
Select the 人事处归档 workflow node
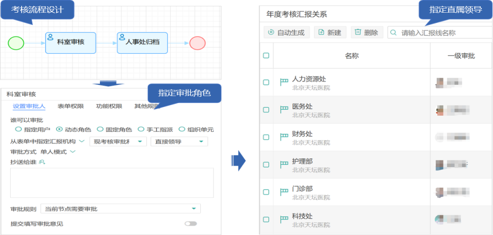click(x=142, y=43)
